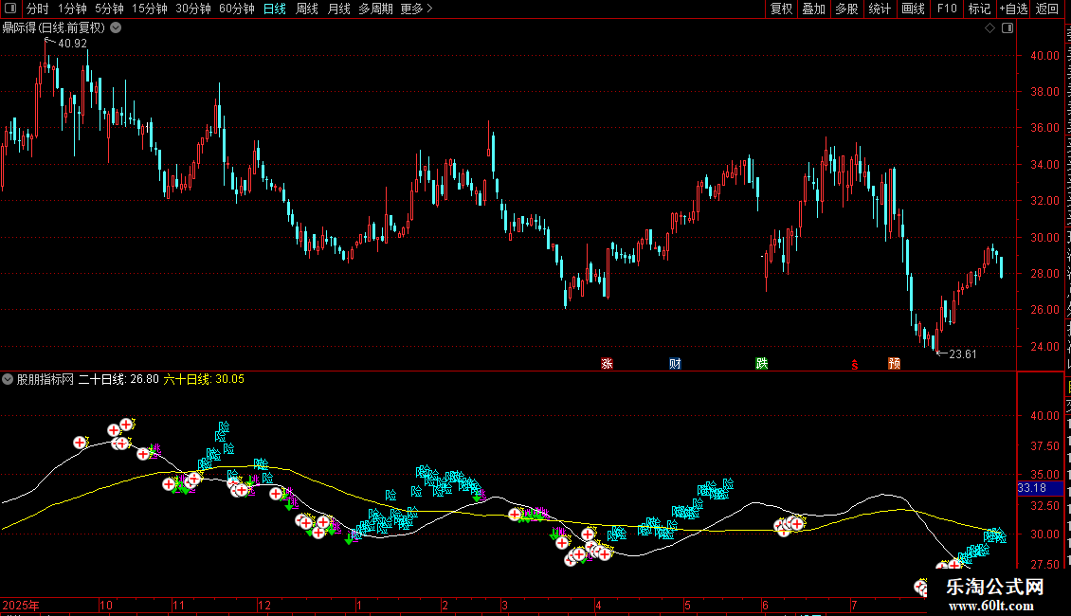Open the stock title dropdown next to 鼎际得
This screenshot has width=1071, height=616.
(117, 28)
